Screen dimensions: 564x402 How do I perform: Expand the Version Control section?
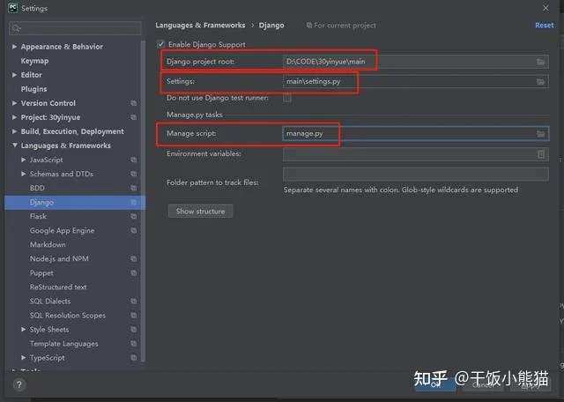pyautogui.click(x=14, y=103)
